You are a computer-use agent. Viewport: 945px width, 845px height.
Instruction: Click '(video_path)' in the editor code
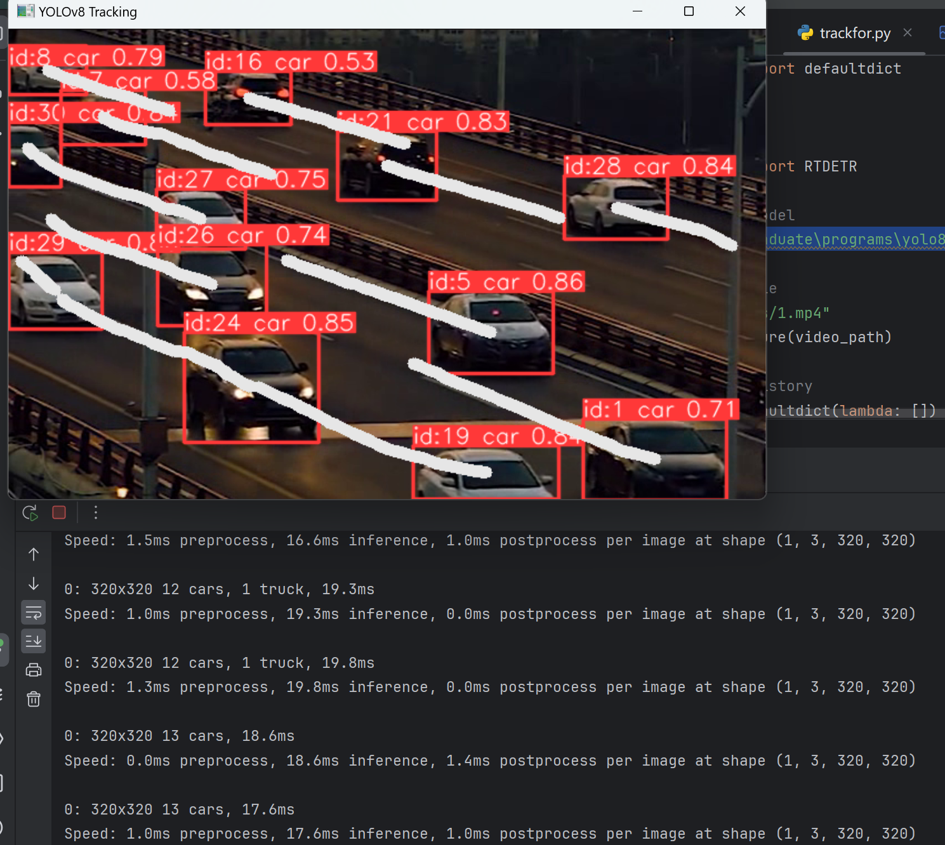click(x=839, y=337)
